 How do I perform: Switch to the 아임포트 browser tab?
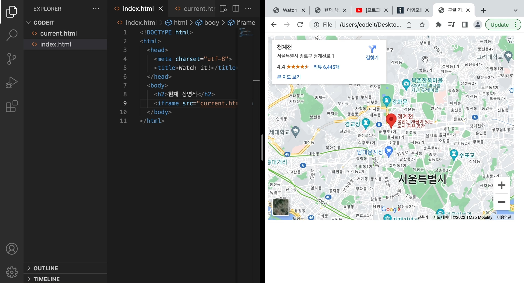point(413,10)
